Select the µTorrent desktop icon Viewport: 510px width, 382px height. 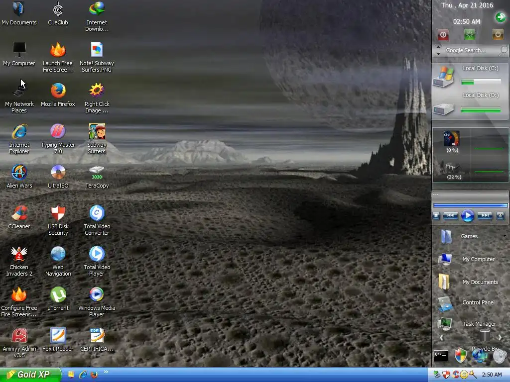(58, 298)
